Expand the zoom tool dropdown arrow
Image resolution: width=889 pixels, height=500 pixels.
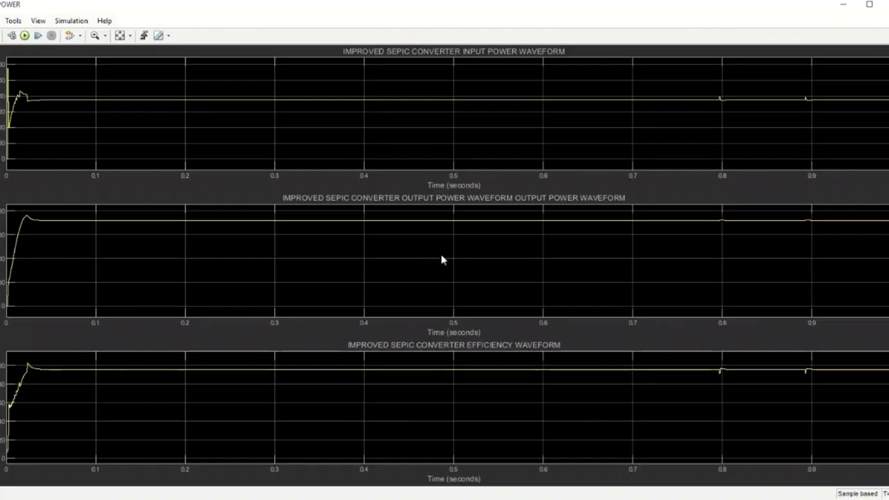point(106,35)
